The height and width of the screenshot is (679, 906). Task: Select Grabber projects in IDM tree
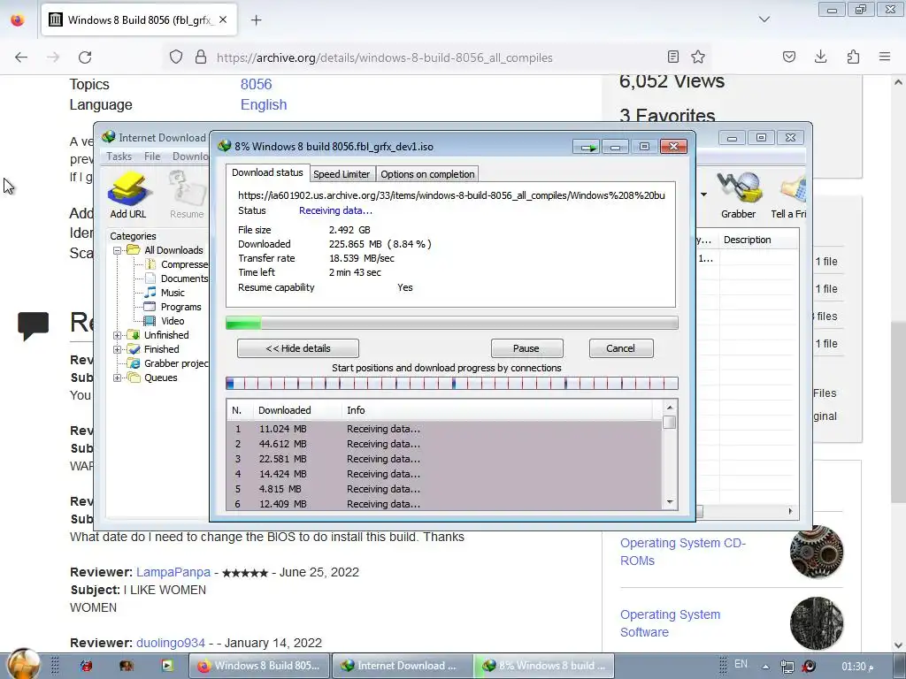[176, 363]
